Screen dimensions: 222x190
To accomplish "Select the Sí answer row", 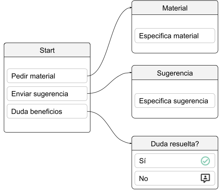I will point(175,161).
